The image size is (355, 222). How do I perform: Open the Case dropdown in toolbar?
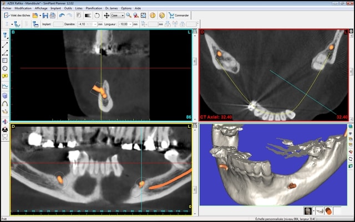coord(123,16)
